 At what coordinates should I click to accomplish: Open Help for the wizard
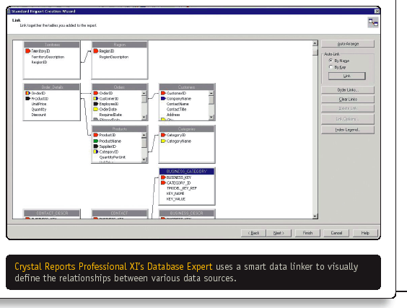[365, 233]
